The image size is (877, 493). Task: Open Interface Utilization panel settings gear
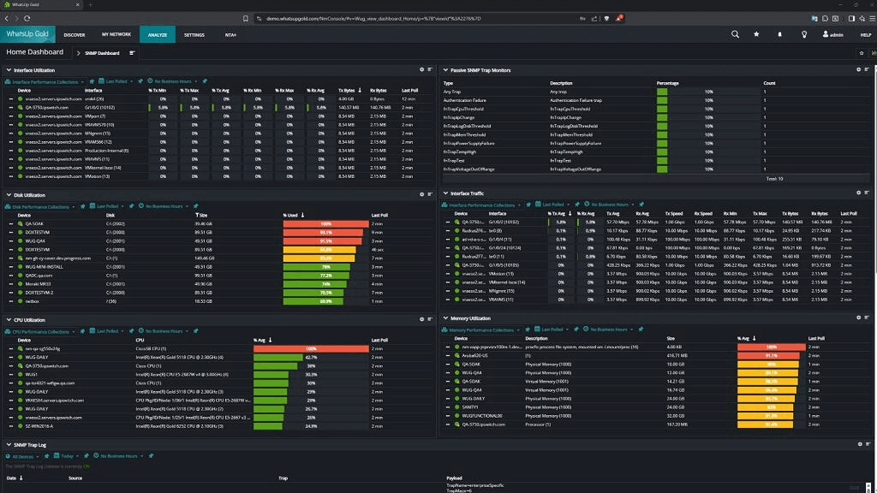point(421,69)
